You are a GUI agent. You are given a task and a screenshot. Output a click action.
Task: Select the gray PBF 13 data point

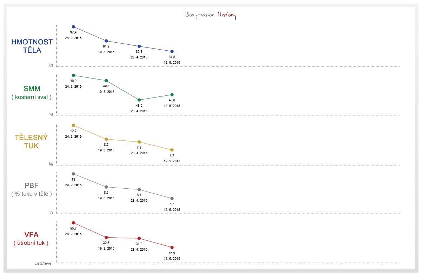(x=73, y=174)
